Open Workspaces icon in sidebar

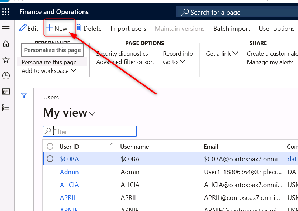pyautogui.click(x=6, y=92)
